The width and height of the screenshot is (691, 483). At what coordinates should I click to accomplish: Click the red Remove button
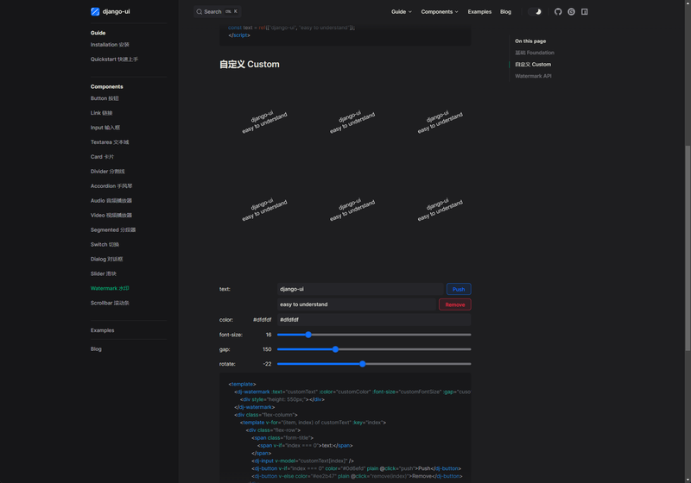tap(455, 304)
